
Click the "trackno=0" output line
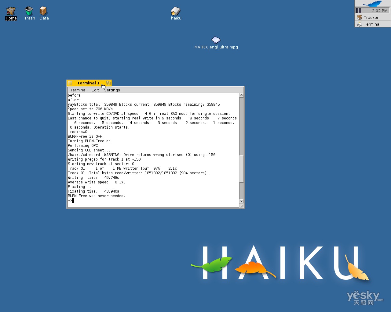(x=78, y=132)
